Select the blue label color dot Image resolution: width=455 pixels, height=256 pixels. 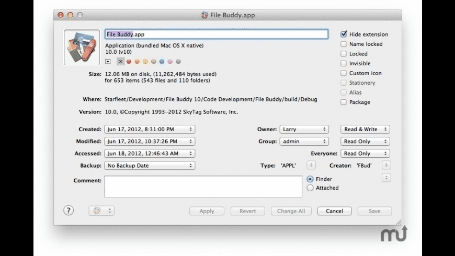click(162, 62)
